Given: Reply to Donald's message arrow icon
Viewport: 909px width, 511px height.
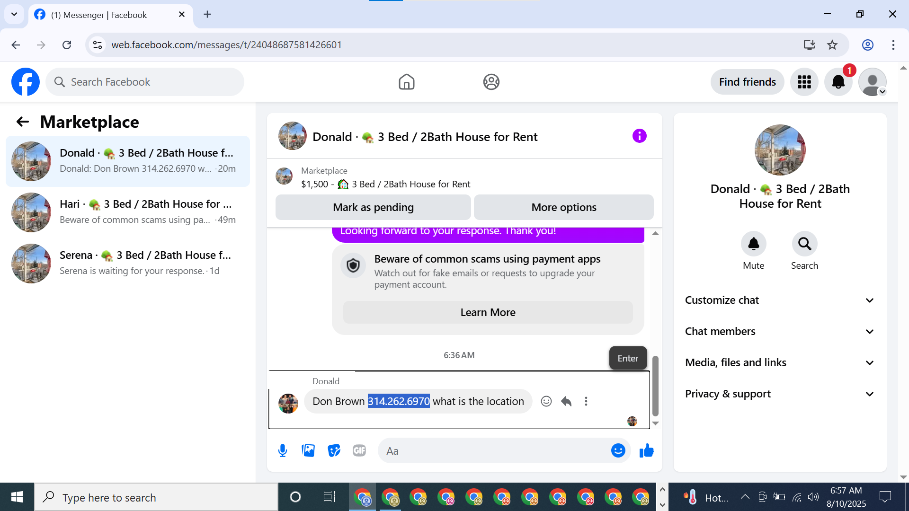Looking at the screenshot, I should [566, 401].
